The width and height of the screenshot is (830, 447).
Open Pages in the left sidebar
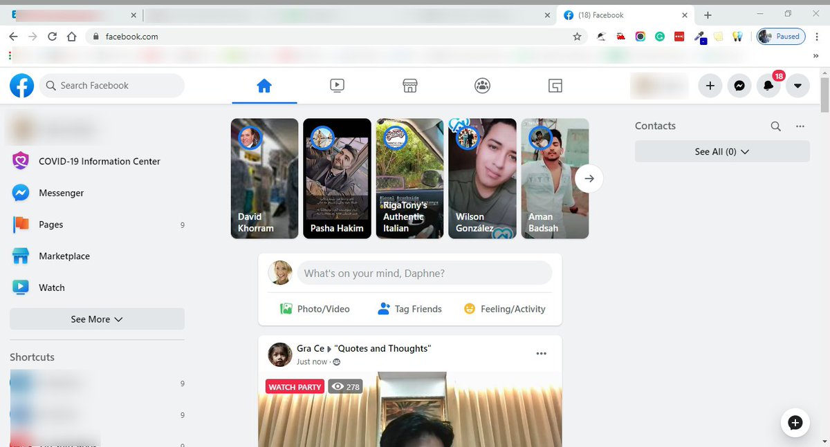pyautogui.click(x=98, y=225)
